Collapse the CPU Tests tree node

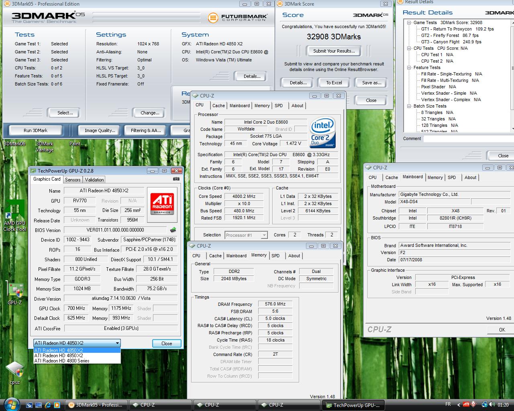point(409,48)
